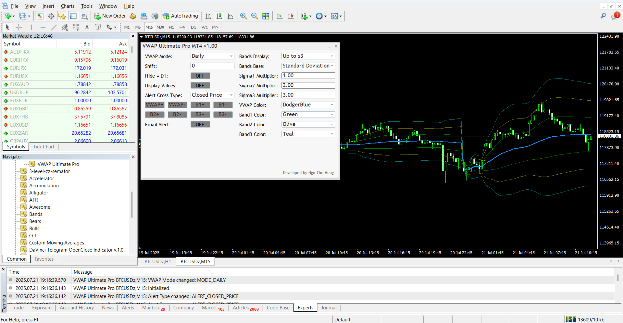Draw a horizontal line tool
This screenshot has width=623, height=323.
(x=43, y=27)
